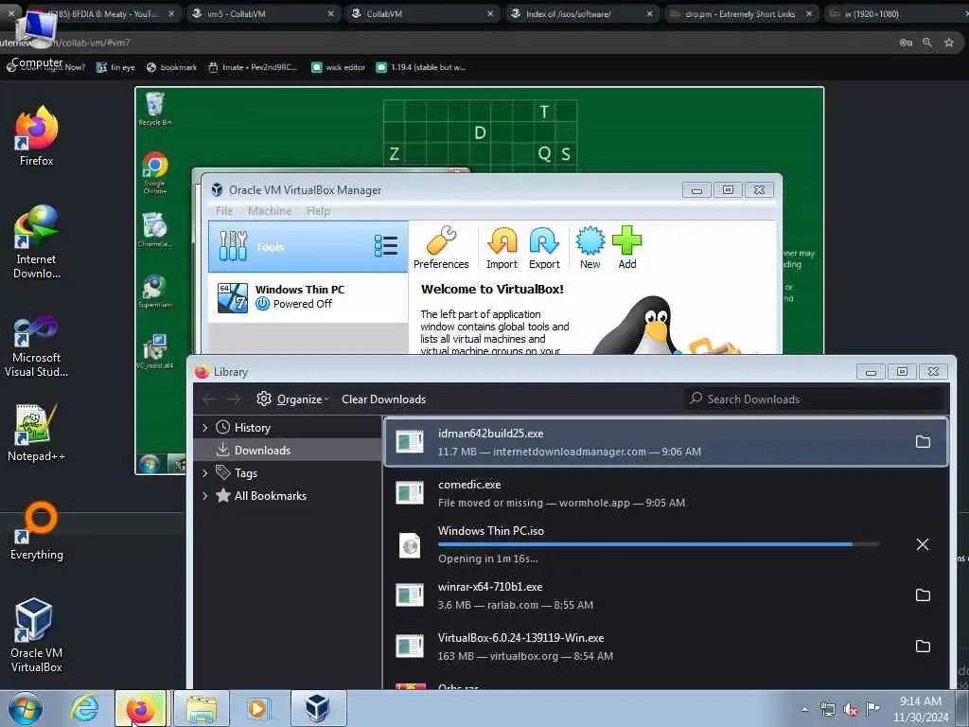This screenshot has width=969, height=727.
Task: Open Windows Explorer from taskbar
Action: pyautogui.click(x=202, y=708)
